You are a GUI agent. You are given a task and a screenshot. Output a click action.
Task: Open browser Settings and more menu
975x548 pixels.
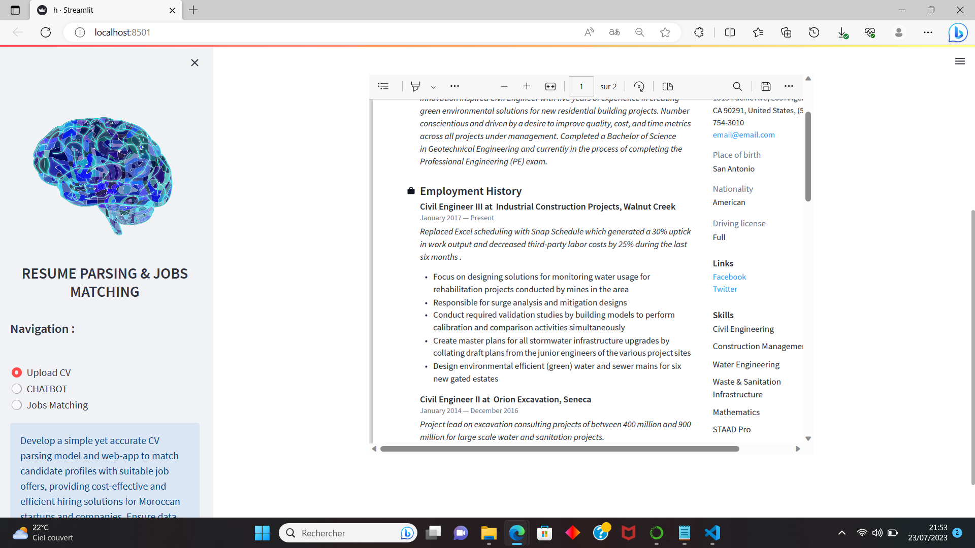929,32
